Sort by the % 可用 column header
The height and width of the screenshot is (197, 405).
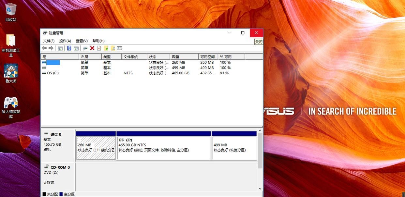tap(232, 57)
